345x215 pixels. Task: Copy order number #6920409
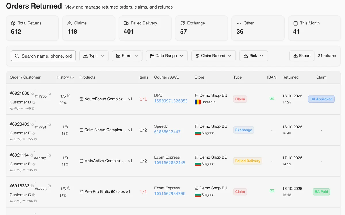[32, 124]
